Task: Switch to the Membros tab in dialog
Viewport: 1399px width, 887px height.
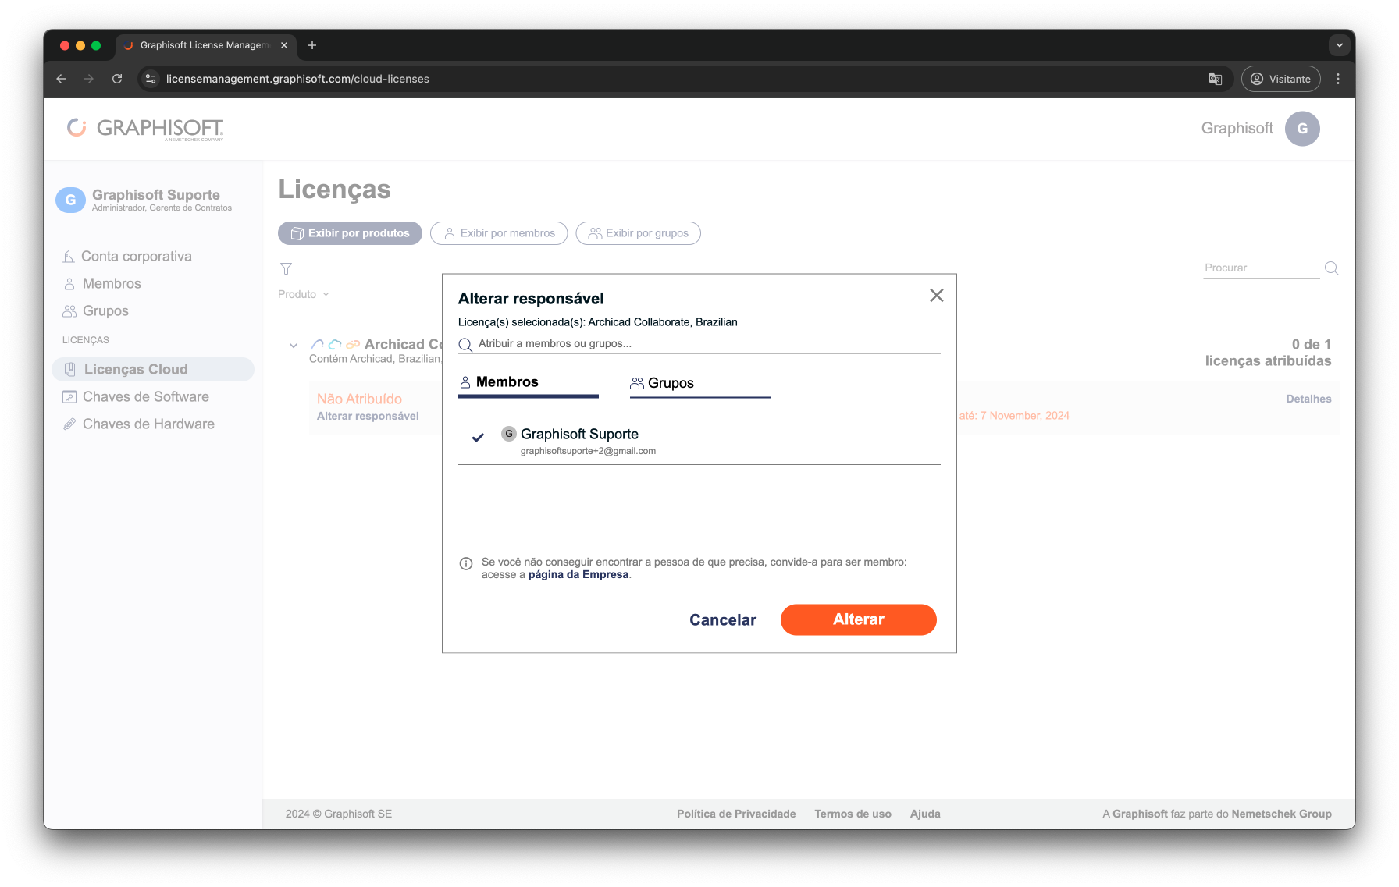Action: coord(528,382)
